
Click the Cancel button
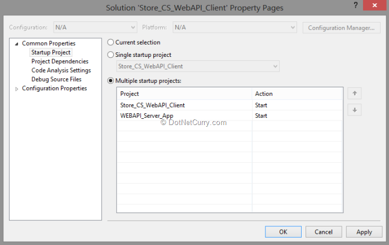click(324, 232)
